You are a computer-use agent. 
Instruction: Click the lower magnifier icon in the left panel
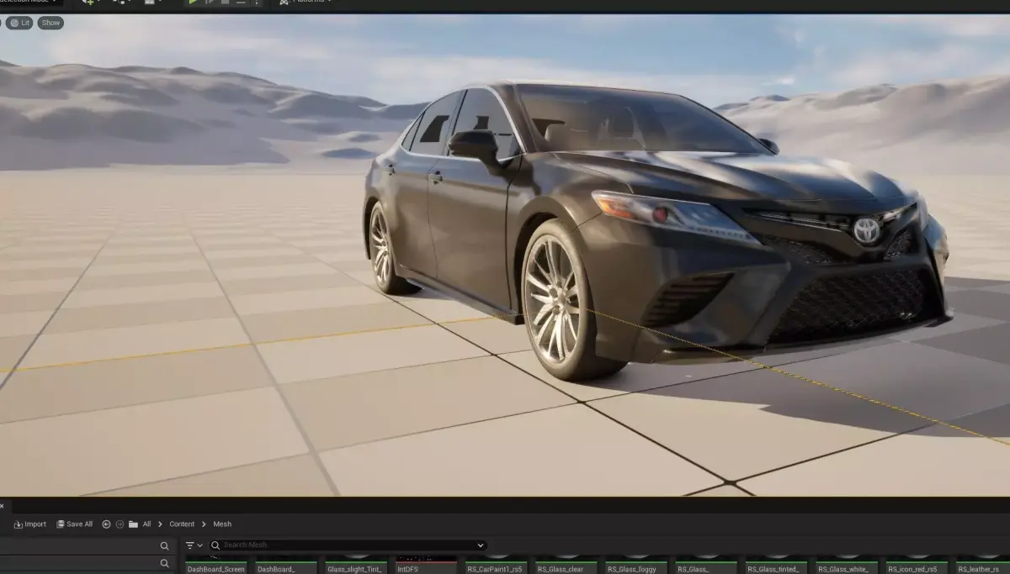(164, 563)
